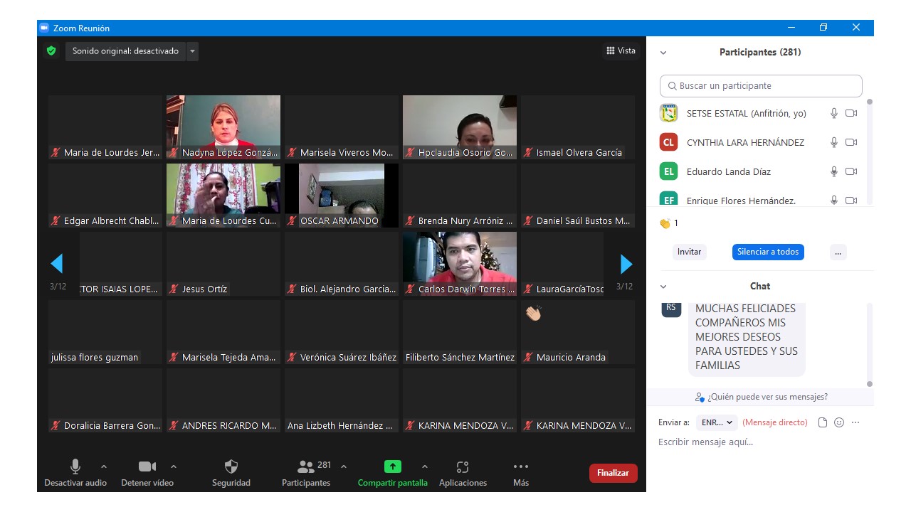Screen dimensions: 911x512
Task: Click the MUCHAS FELICIADES chat message bubble
Action: click(x=747, y=338)
